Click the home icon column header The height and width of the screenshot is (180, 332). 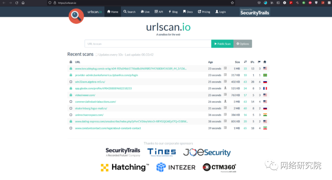point(265,62)
